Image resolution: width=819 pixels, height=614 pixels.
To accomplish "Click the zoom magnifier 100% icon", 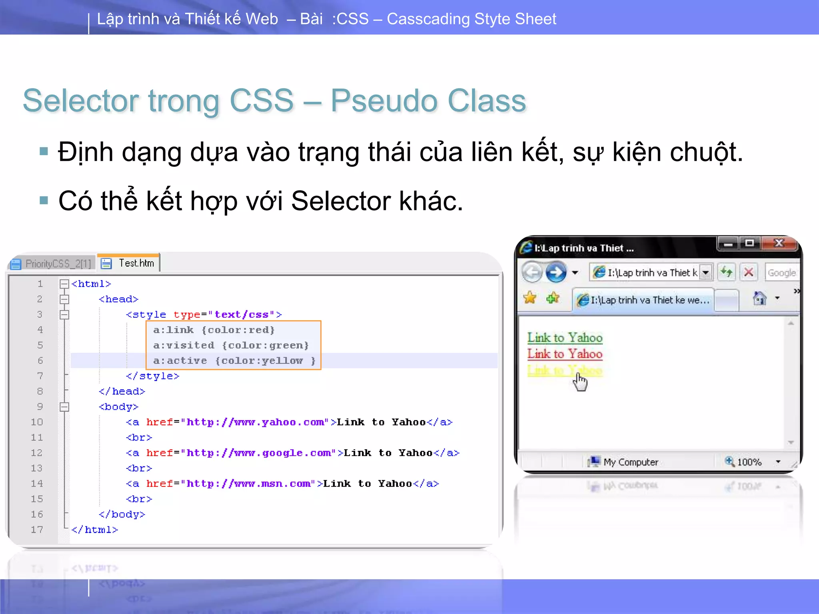I will (729, 461).
